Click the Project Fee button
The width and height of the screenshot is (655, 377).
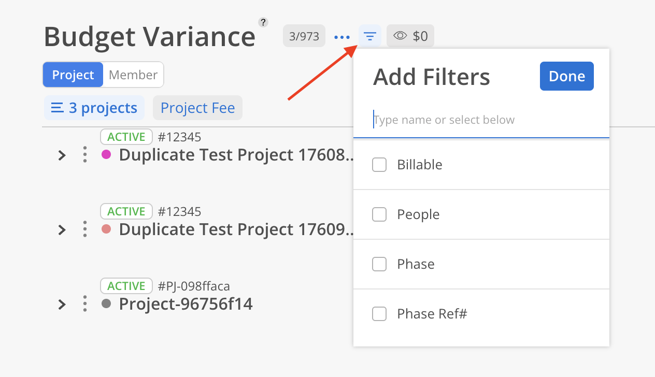tap(197, 108)
